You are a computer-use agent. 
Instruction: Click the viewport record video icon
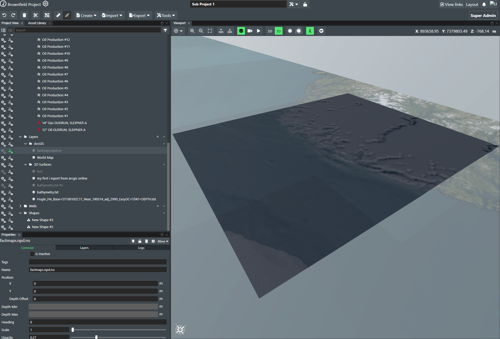tap(321, 31)
